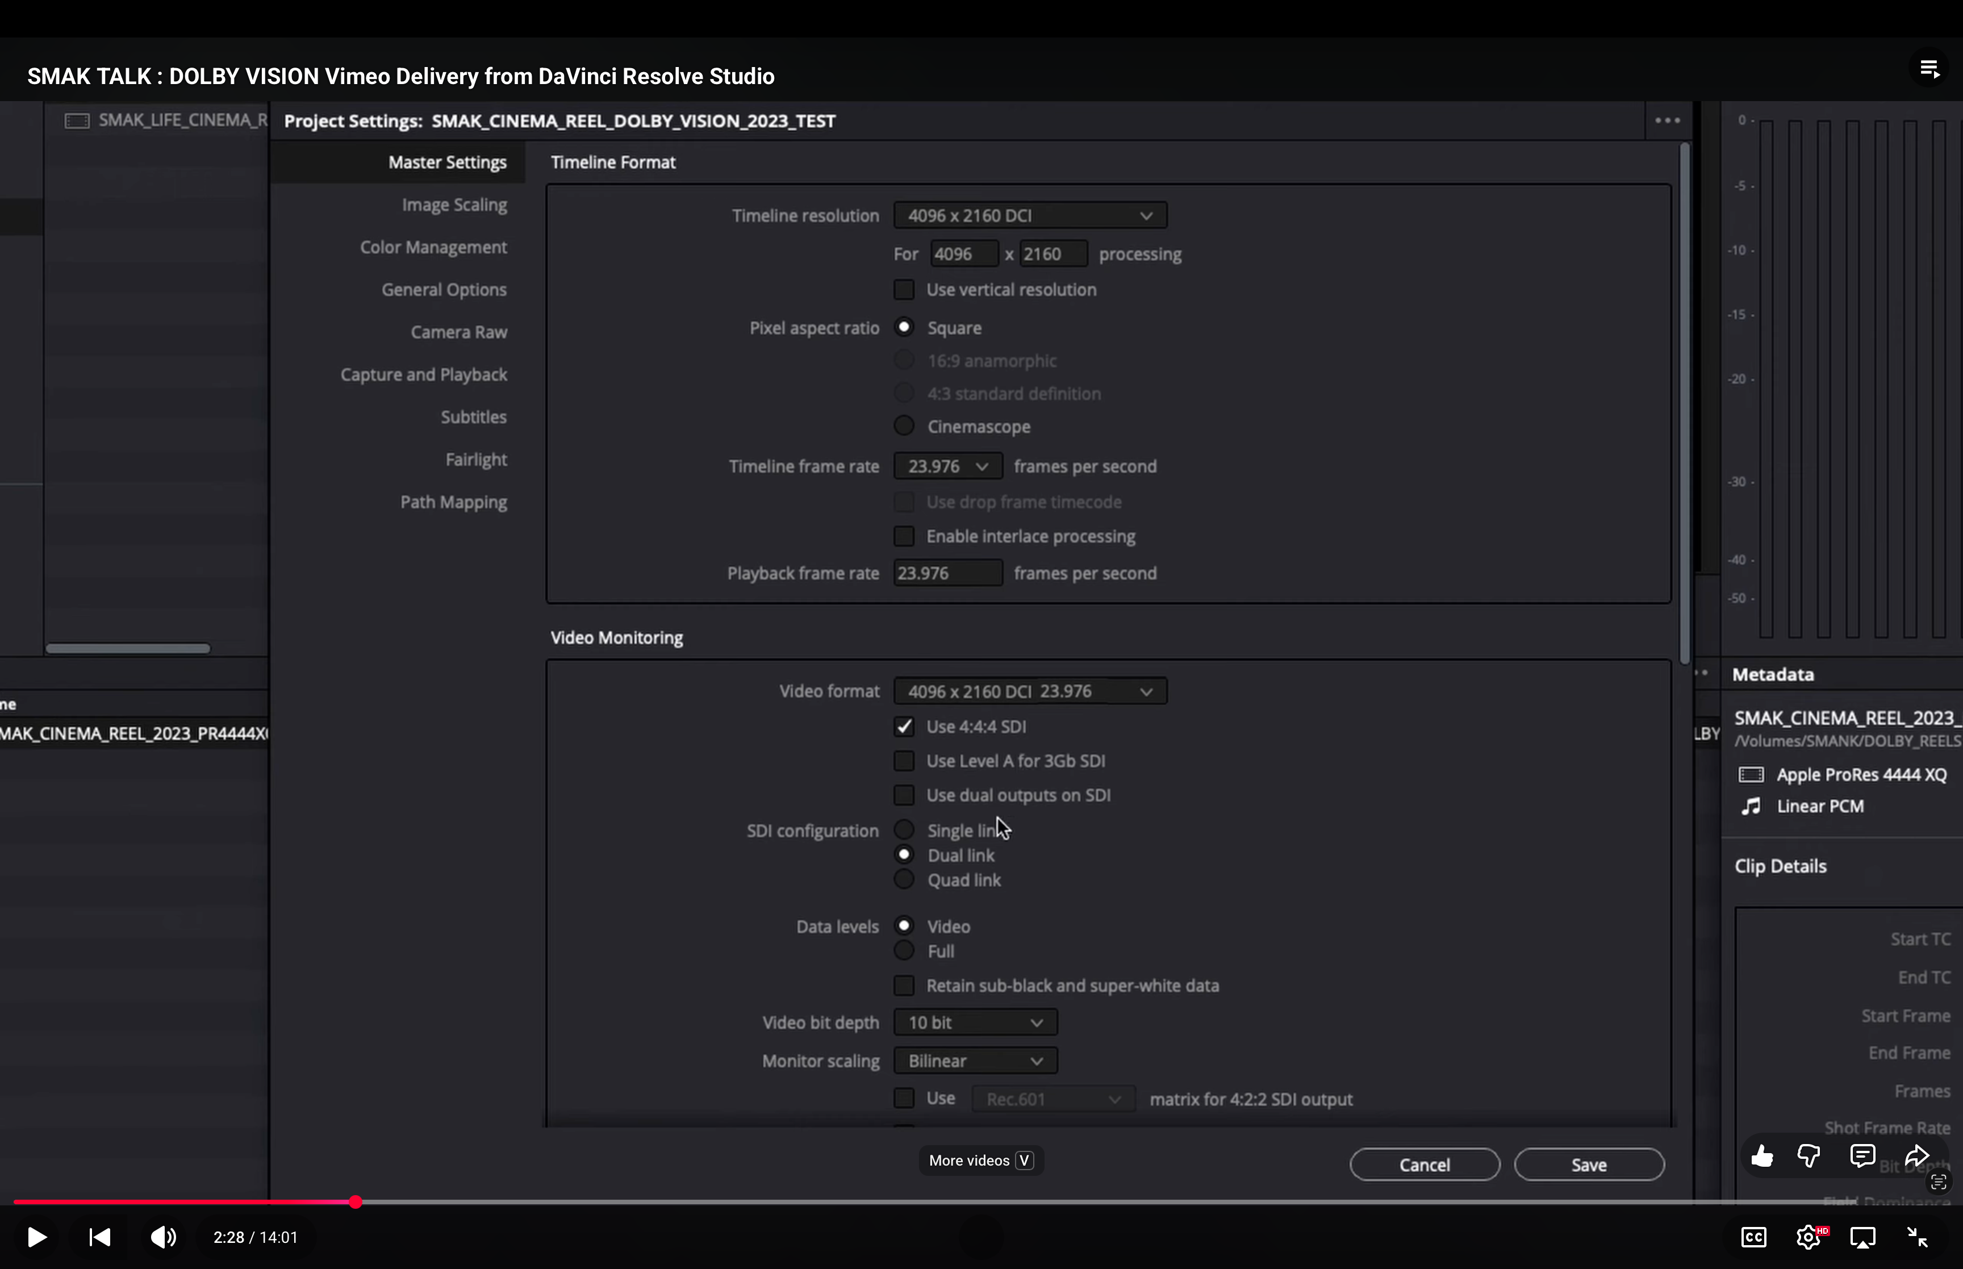Play the video
The height and width of the screenshot is (1269, 1963).
(x=36, y=1237)
